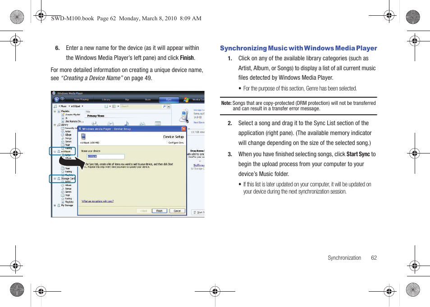The width and height of the screenshot is (430, 307).
Task: Open the layout options icon
Action: (x=106, y=106)
